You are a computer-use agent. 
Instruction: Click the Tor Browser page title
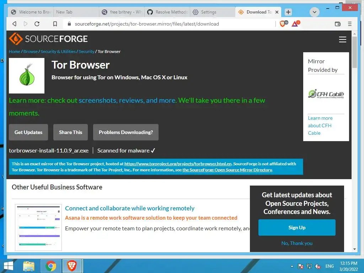[x=81, y=65]
